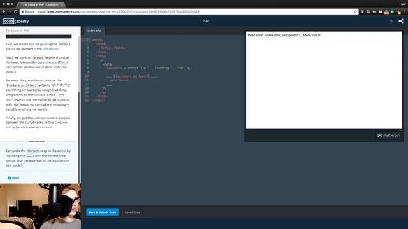Viewport: 408px width, 229px height.
Task: Open the pink-white extension icon
Action: point(380,11)
